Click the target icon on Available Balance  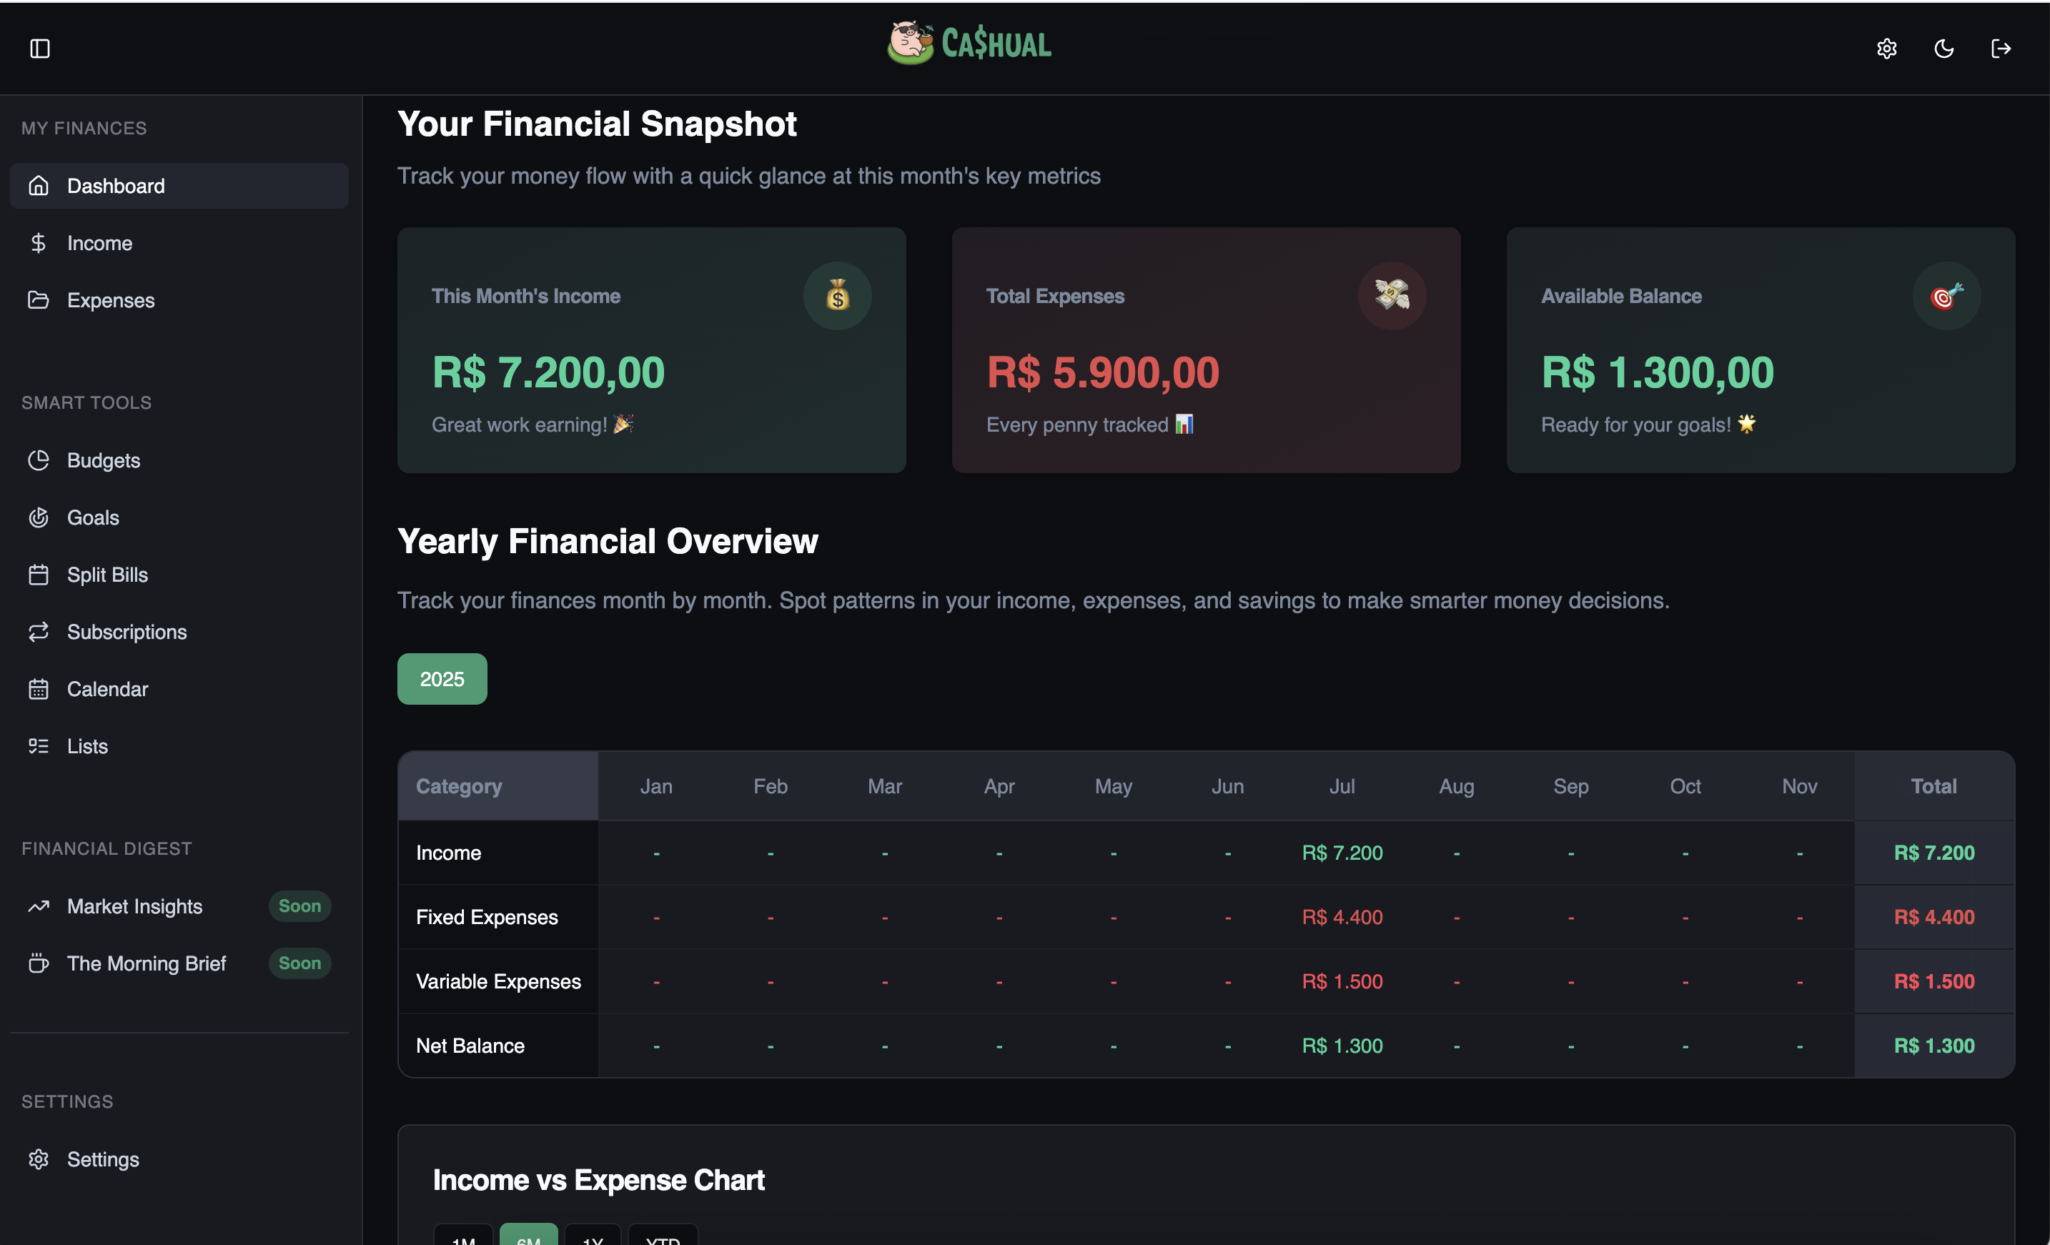click(1947, 295)
